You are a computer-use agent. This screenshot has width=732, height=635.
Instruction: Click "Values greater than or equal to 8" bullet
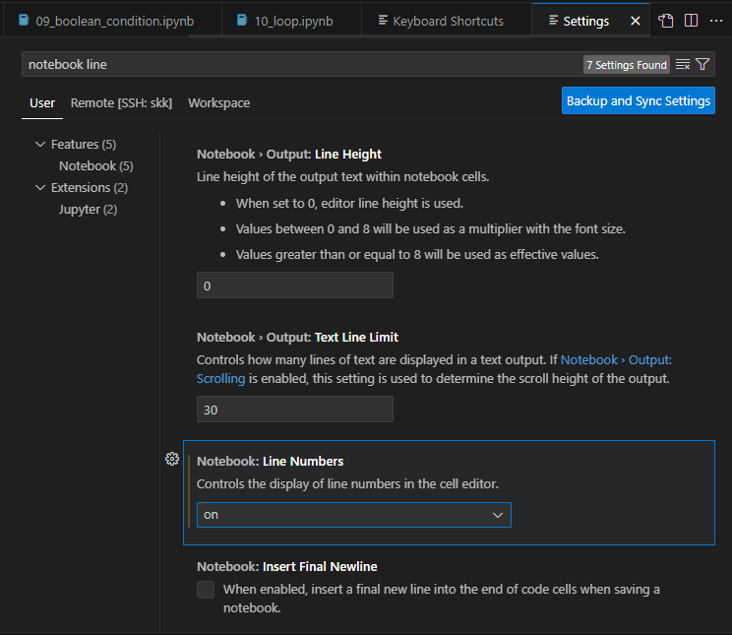(417, 255)
